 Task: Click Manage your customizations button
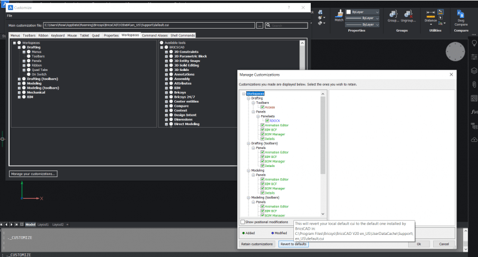[x=33, y=174]
